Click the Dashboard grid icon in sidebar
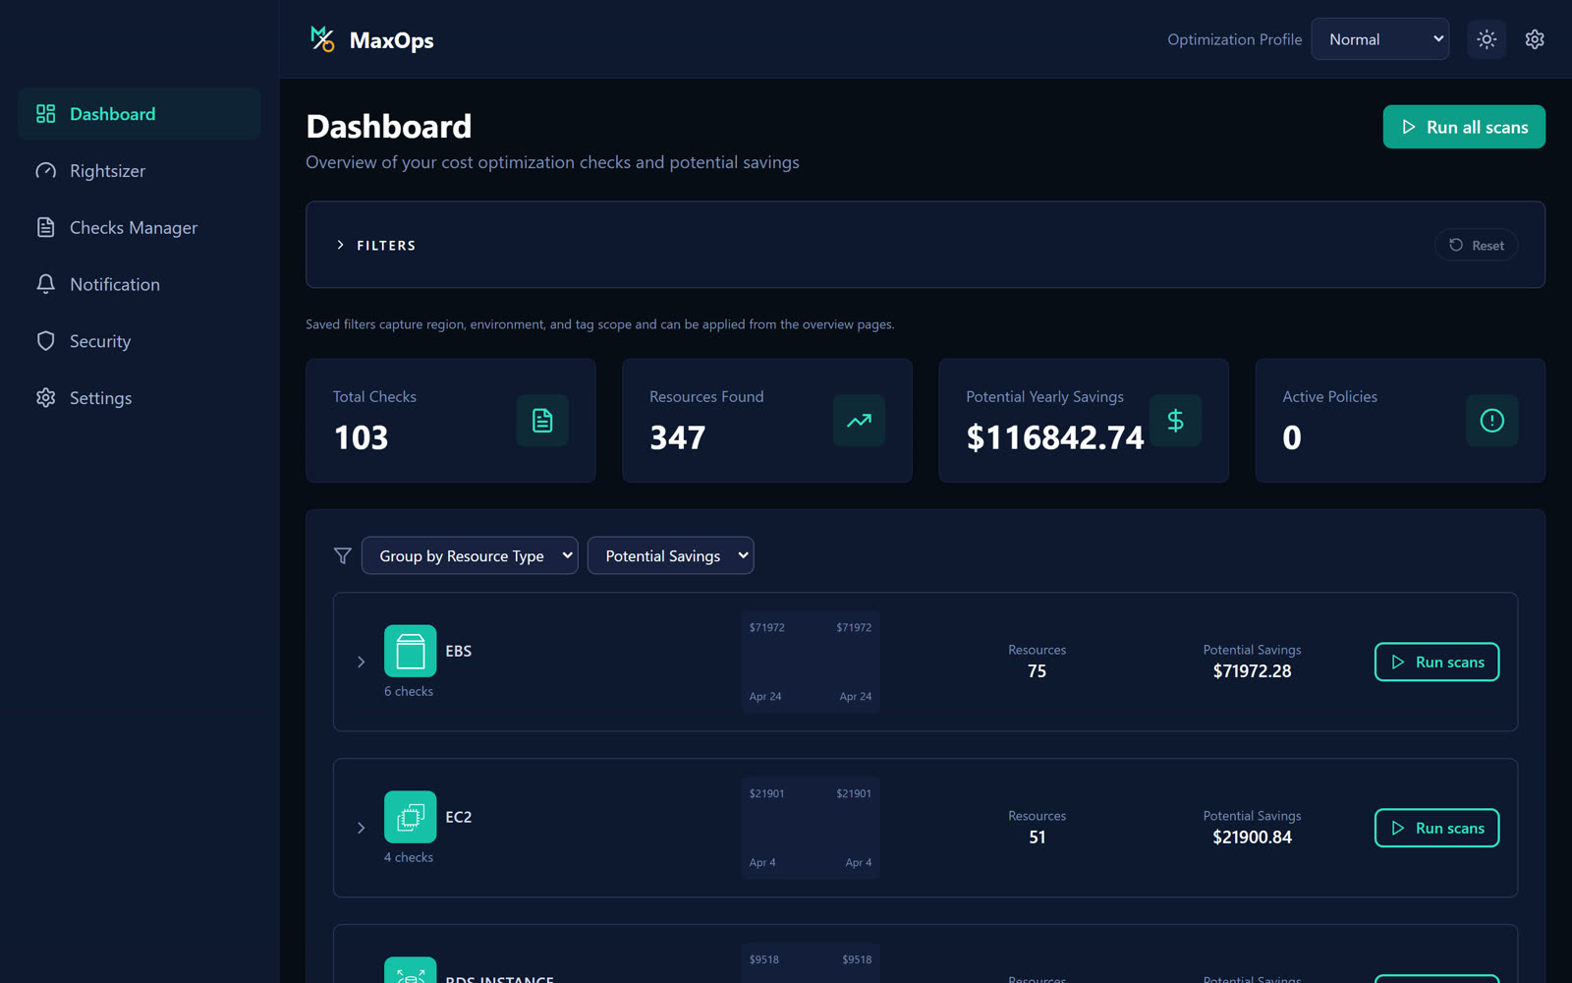 tap(45, 114)
